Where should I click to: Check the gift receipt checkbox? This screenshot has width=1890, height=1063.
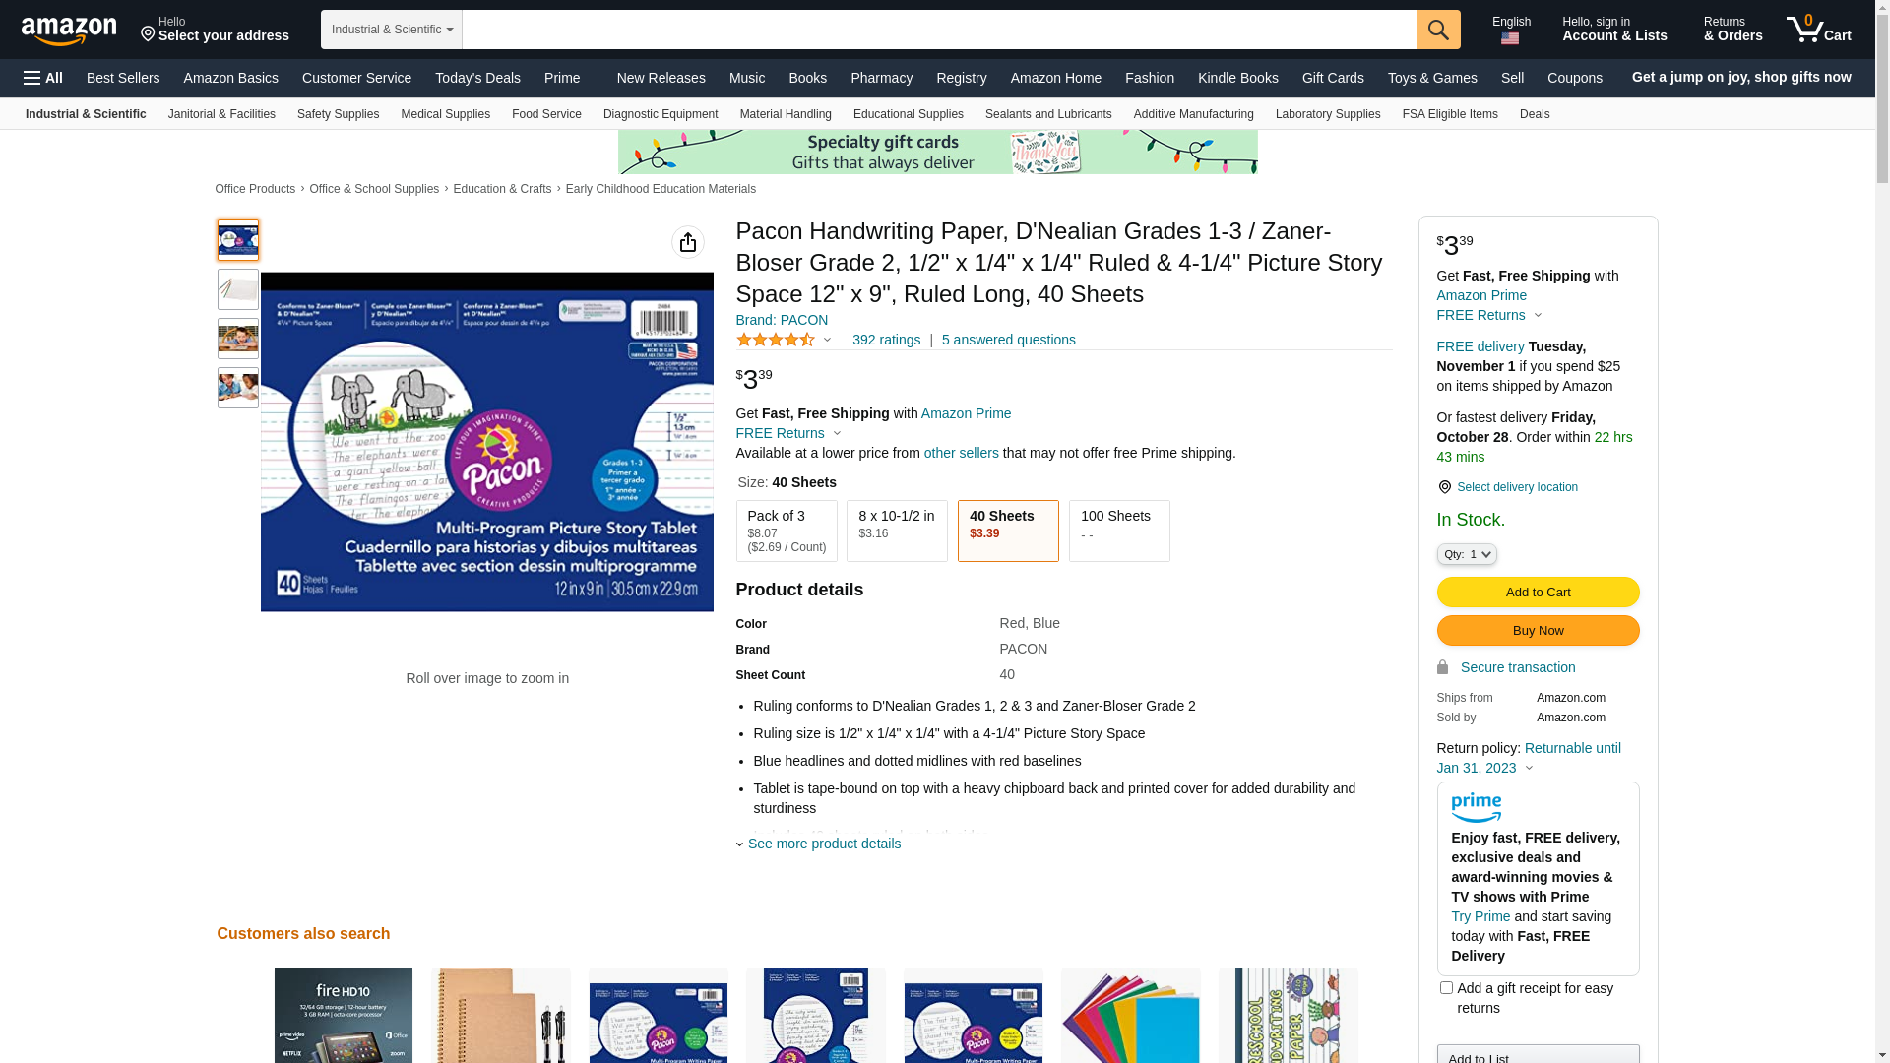1446,987
